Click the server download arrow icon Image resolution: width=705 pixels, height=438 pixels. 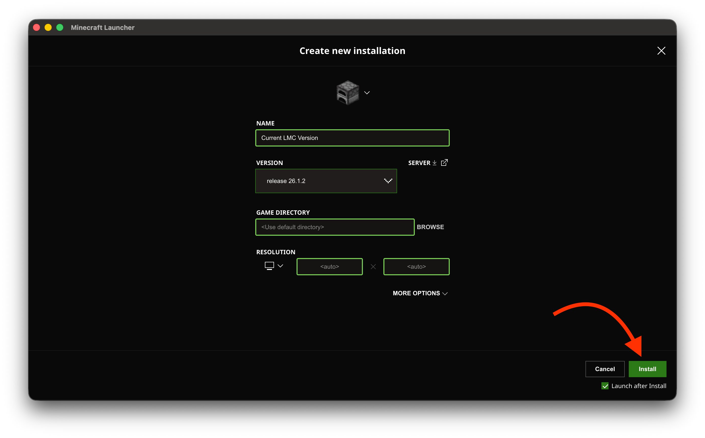pyautogui.click(x=434, y=163)
